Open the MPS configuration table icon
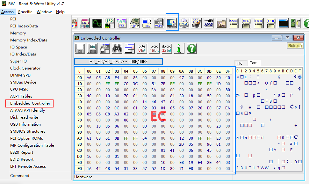Image resolution: width=309 pixels, height=184 pixels. pos(246,23)
